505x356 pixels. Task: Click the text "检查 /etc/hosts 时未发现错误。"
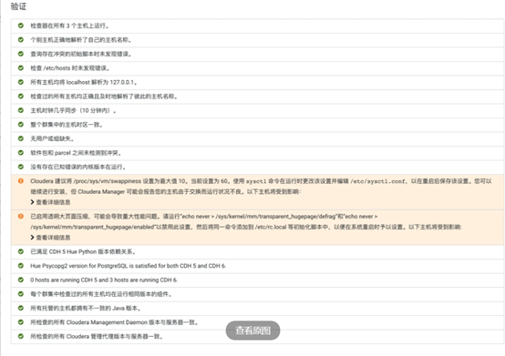(x=70, y=68)
